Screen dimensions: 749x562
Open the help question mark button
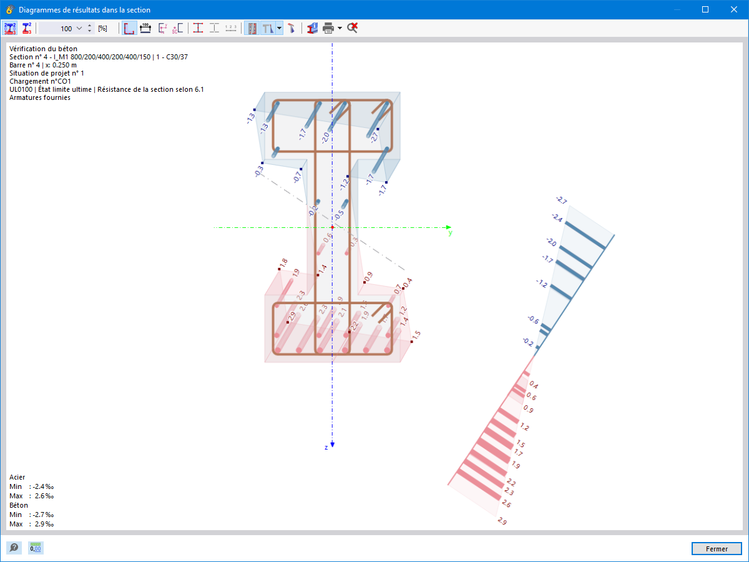14,548
